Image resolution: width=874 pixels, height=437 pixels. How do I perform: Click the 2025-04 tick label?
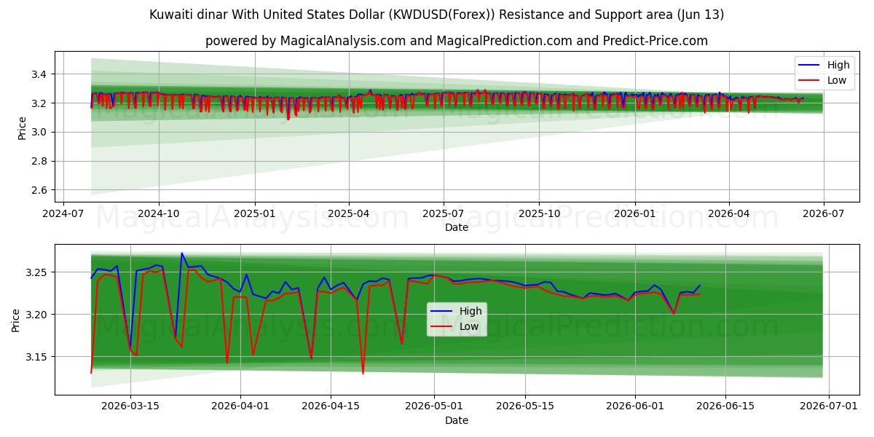pos(348,215)
